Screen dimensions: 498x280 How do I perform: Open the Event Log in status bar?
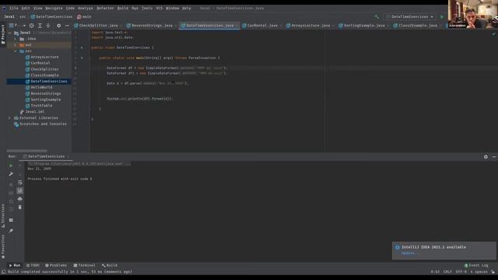[x=476, y=265]
